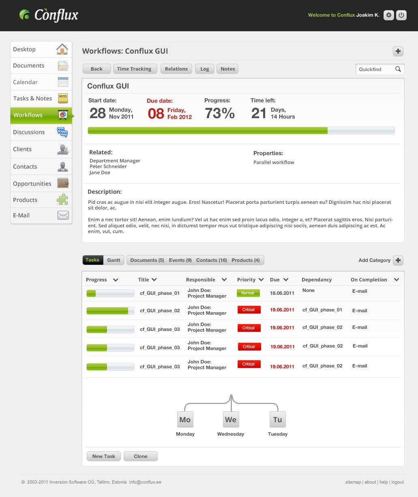Sort by Progress column arrow

tap(116, 280)
